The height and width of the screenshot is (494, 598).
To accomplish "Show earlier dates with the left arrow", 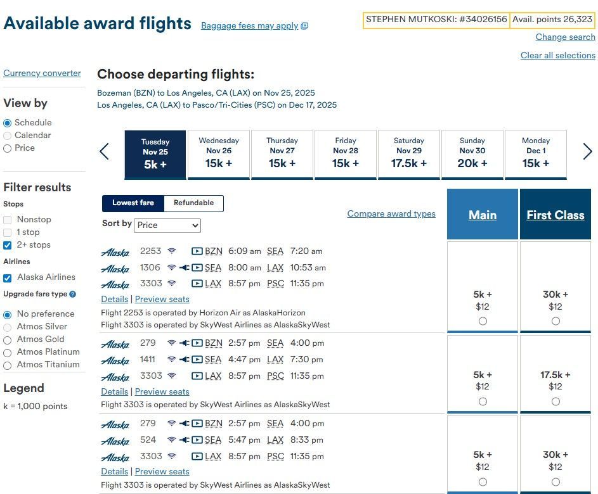I will [104, 151].
